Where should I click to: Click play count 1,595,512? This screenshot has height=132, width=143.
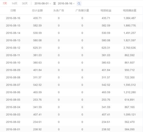click(x=130, y=85)
